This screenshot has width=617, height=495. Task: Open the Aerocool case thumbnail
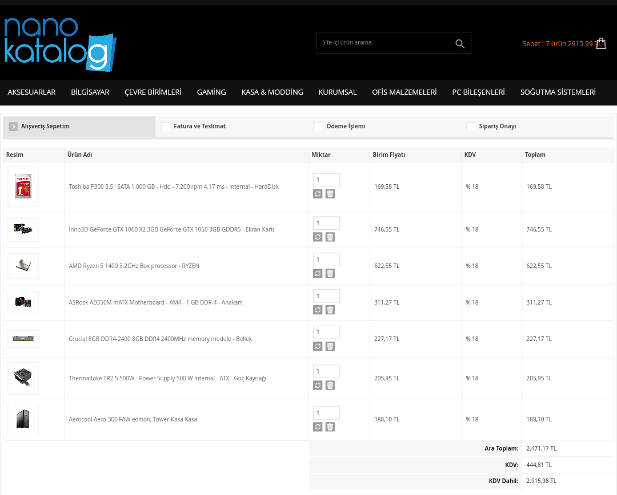click(x=23, y=420)
